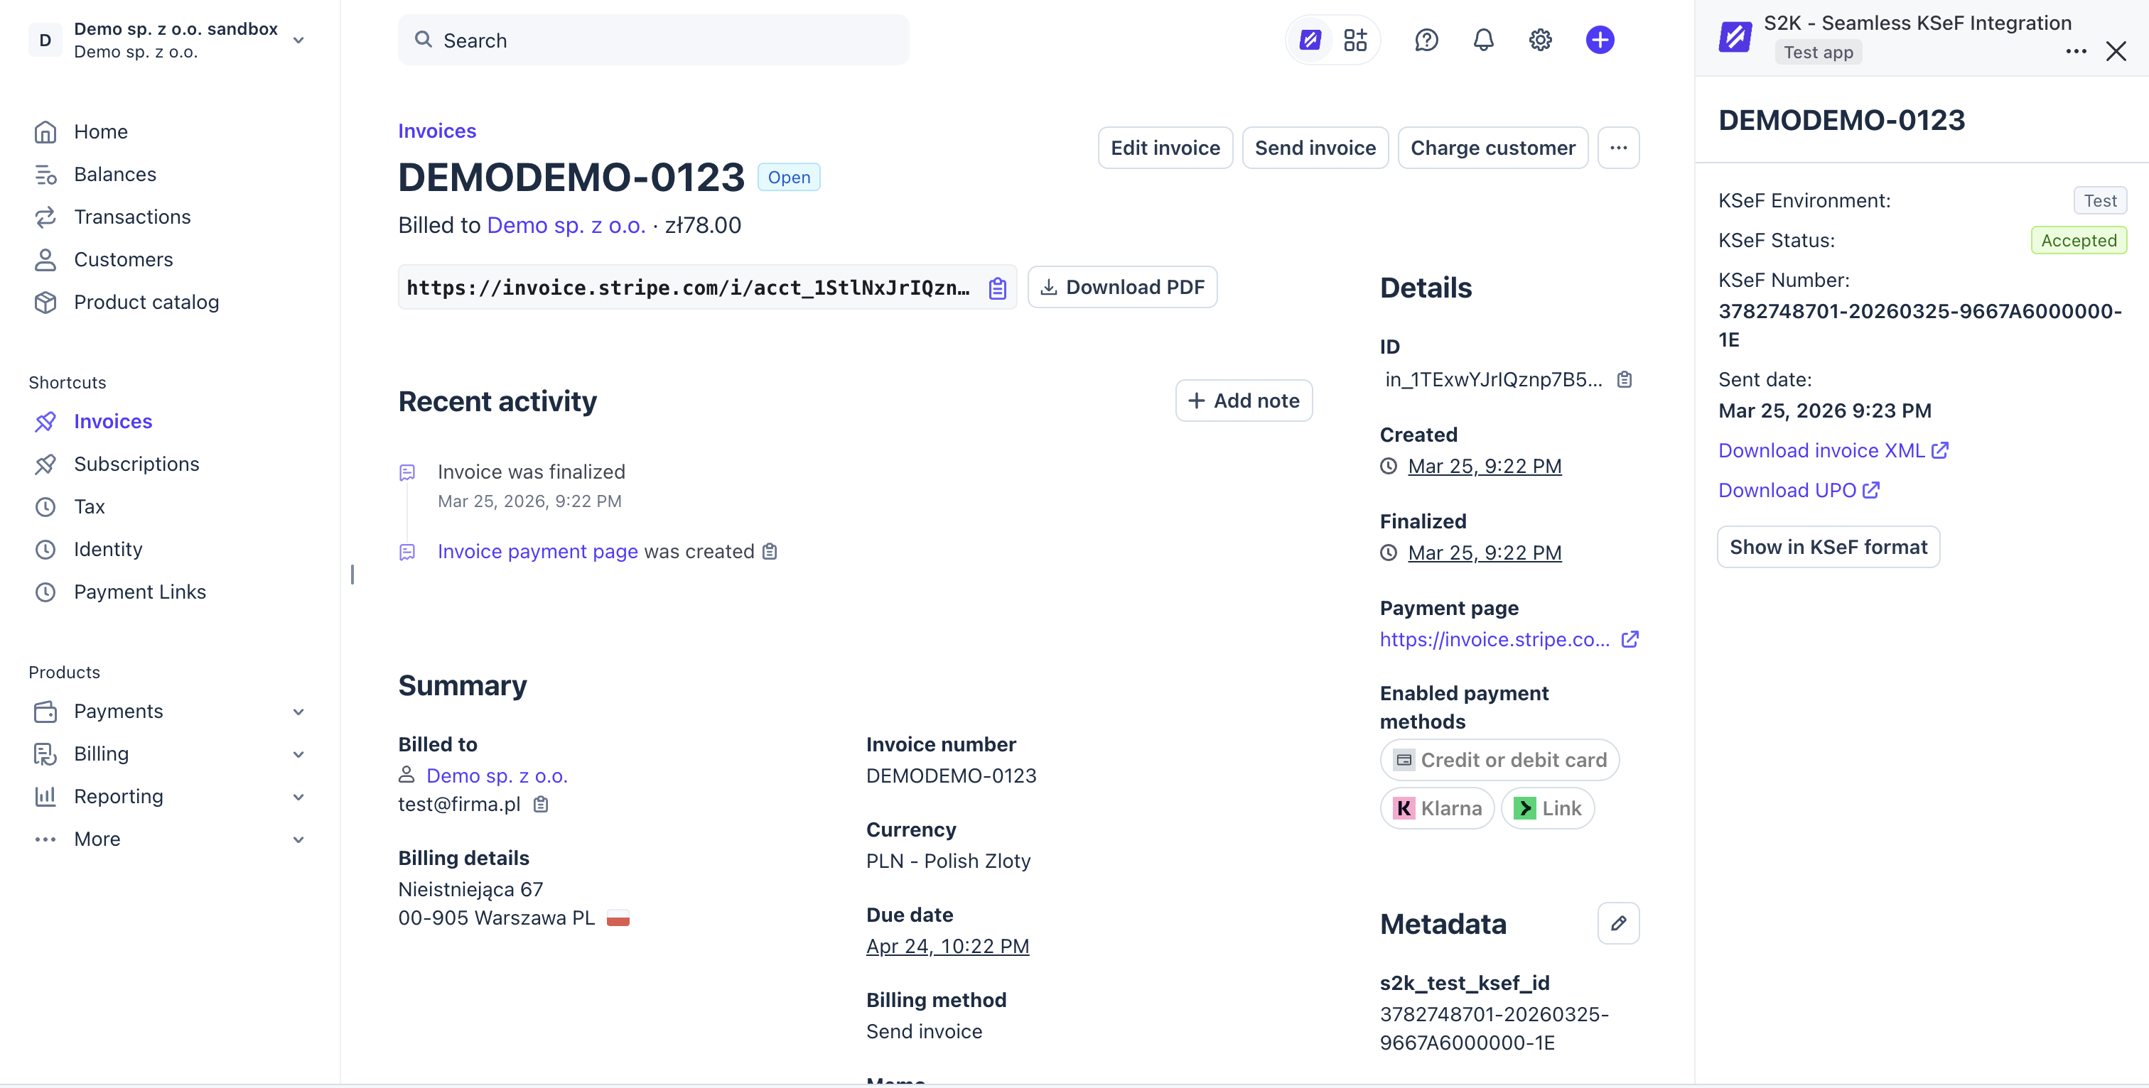Open the settings gear icon
This screenshot has height=1088, width=2149.
tap(1540, 40)
